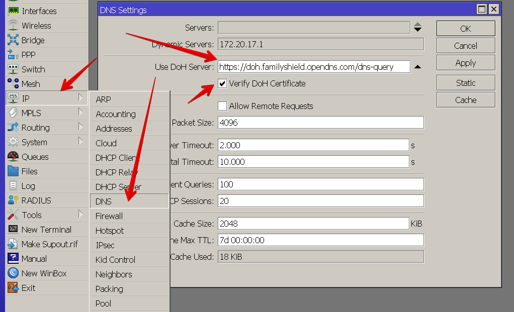The height and width of the screenshot is (312, 514).
Task: Open Neighbors in IP submenu
Action: (129, 274)
